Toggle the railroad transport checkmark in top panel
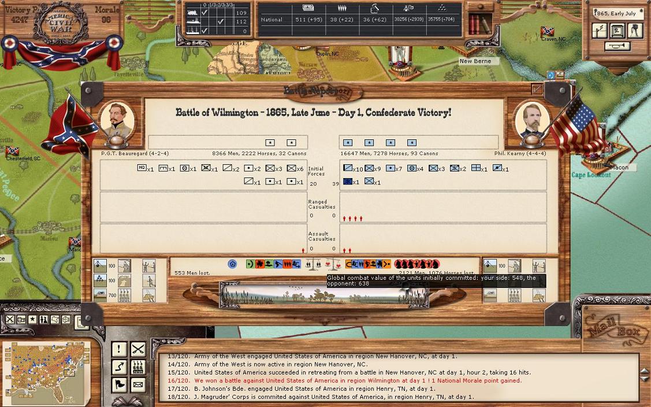This screenshot has width=651, height=407. (204, 13)
